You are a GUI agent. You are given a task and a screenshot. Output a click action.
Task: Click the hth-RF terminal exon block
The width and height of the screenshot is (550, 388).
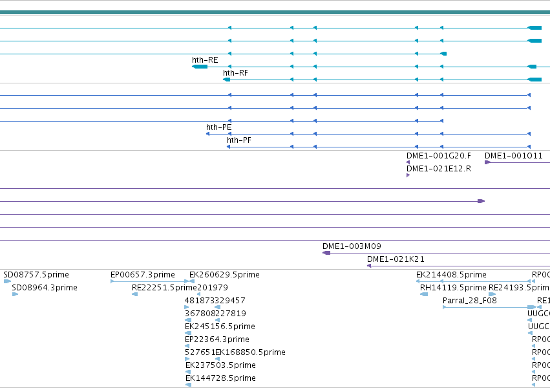point(227,80)
